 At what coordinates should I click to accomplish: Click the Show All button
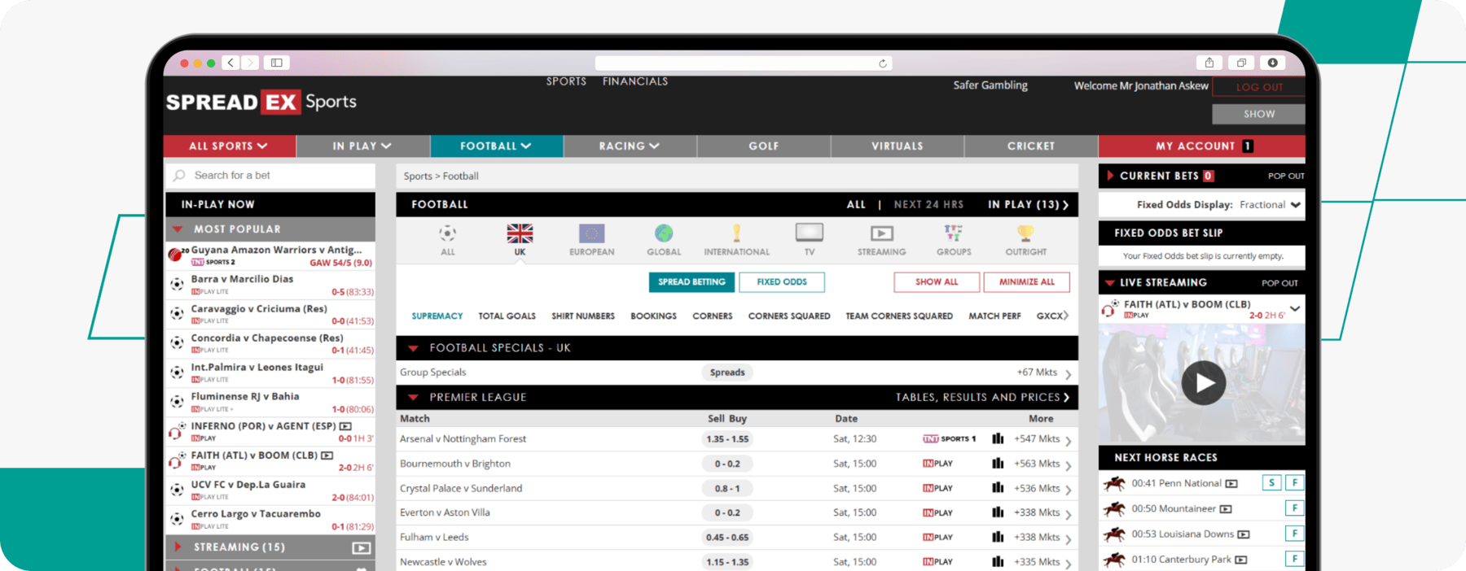coord(937,282)
